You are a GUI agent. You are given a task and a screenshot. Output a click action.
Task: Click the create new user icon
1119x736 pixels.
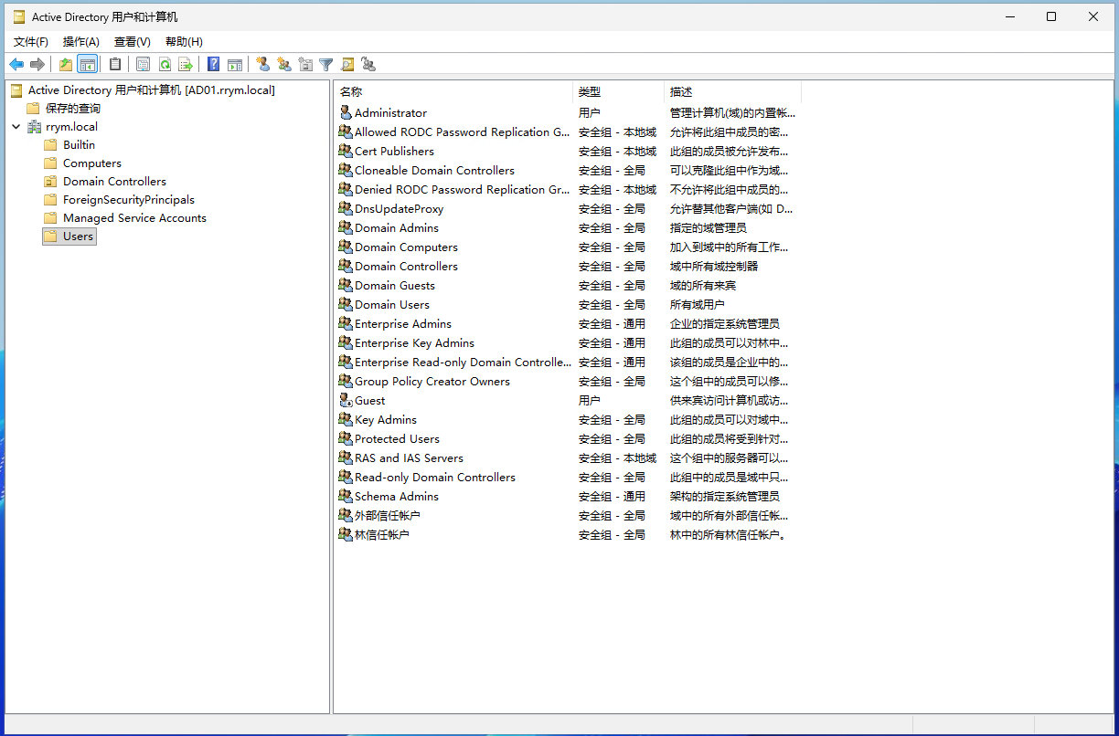[x=263, y=64]
